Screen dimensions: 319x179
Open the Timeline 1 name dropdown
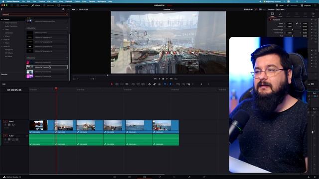tap(168, 9)
